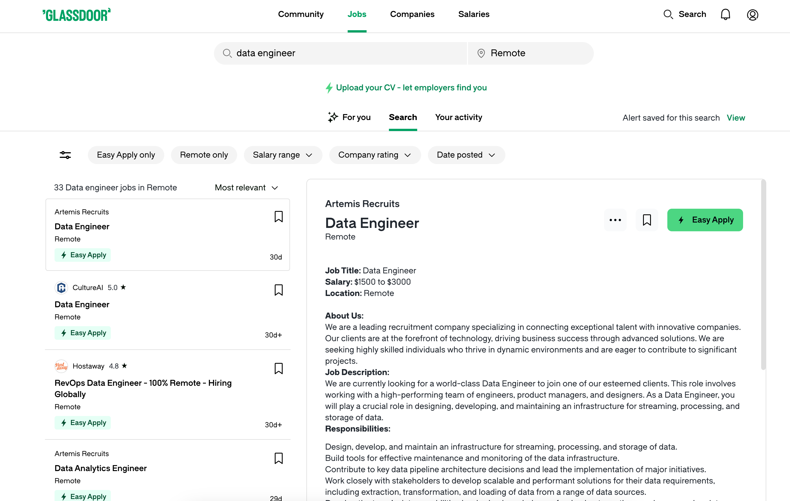
Task: Open the Companies menu item
Action: point(412,14)
